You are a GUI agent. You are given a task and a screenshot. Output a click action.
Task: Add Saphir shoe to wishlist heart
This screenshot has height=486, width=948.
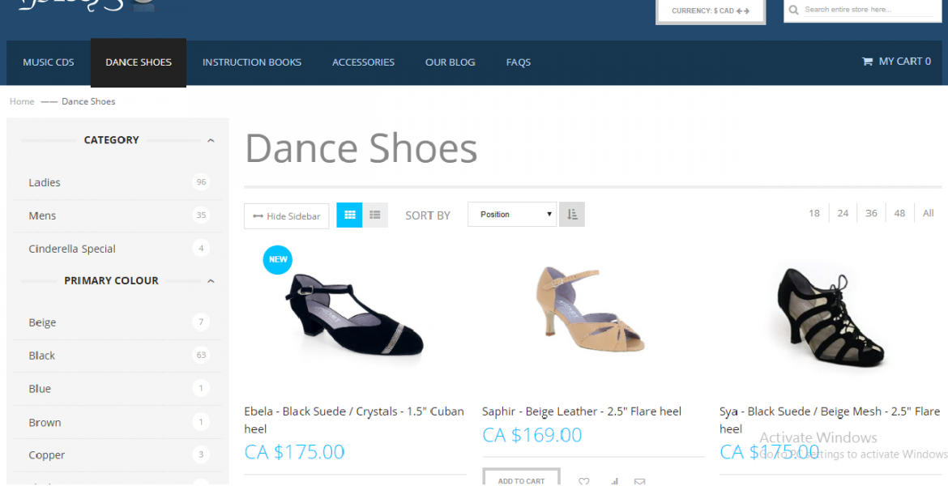tap(584, 481)
